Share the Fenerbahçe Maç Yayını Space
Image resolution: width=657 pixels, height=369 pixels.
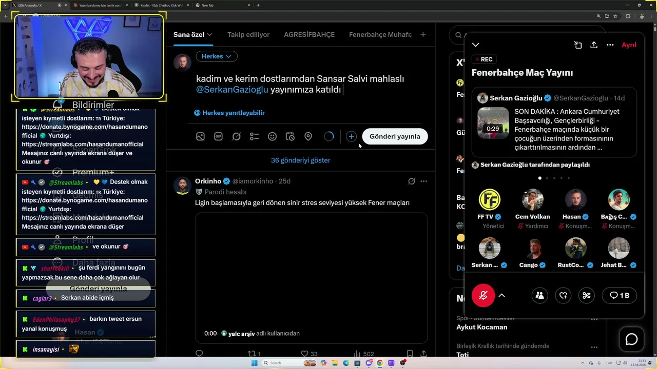594,45
